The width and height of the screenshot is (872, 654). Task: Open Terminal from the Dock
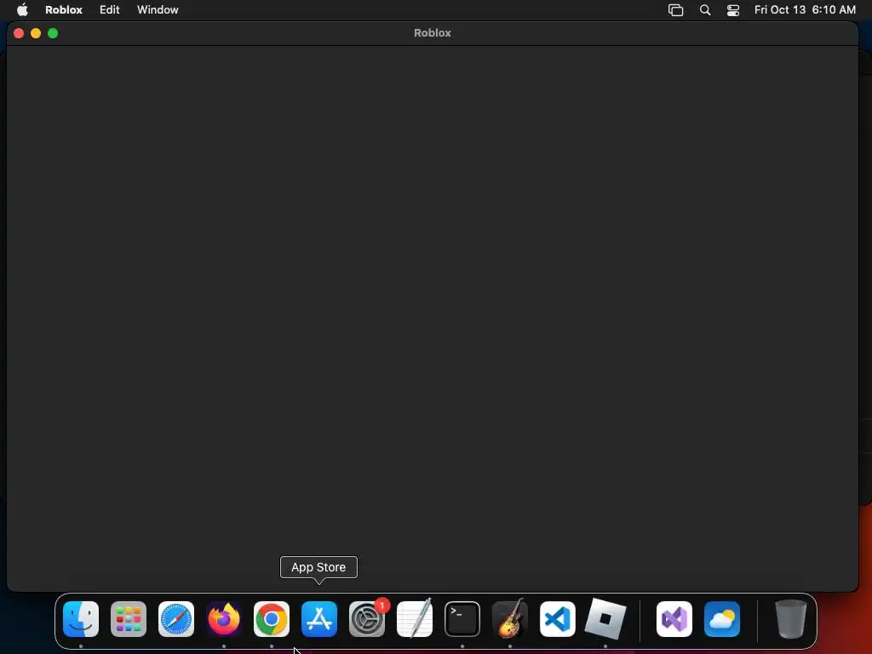(x=462, y=619)
